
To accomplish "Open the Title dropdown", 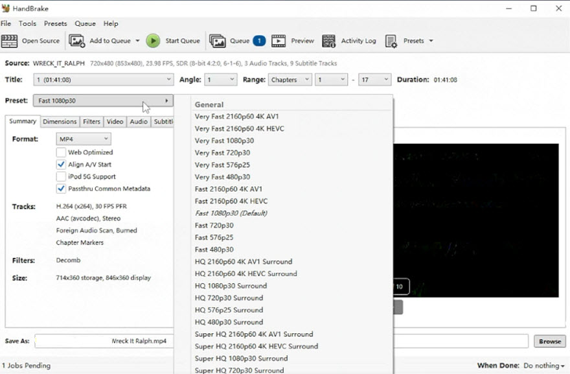I will pos(104,80).
